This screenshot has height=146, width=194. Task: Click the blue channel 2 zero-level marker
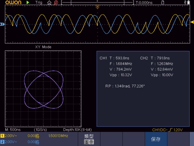click(x=2, y=24)
